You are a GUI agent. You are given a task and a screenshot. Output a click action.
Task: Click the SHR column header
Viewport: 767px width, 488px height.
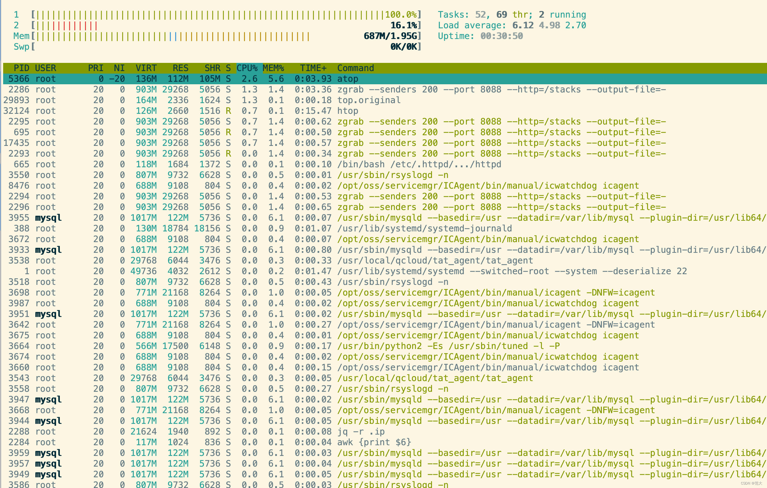pyautogui.click(x=213, y=68)
